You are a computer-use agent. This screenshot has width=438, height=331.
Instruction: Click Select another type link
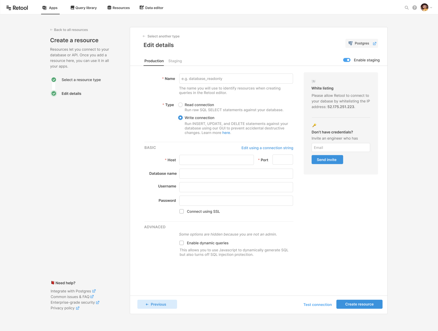(161, 36)
